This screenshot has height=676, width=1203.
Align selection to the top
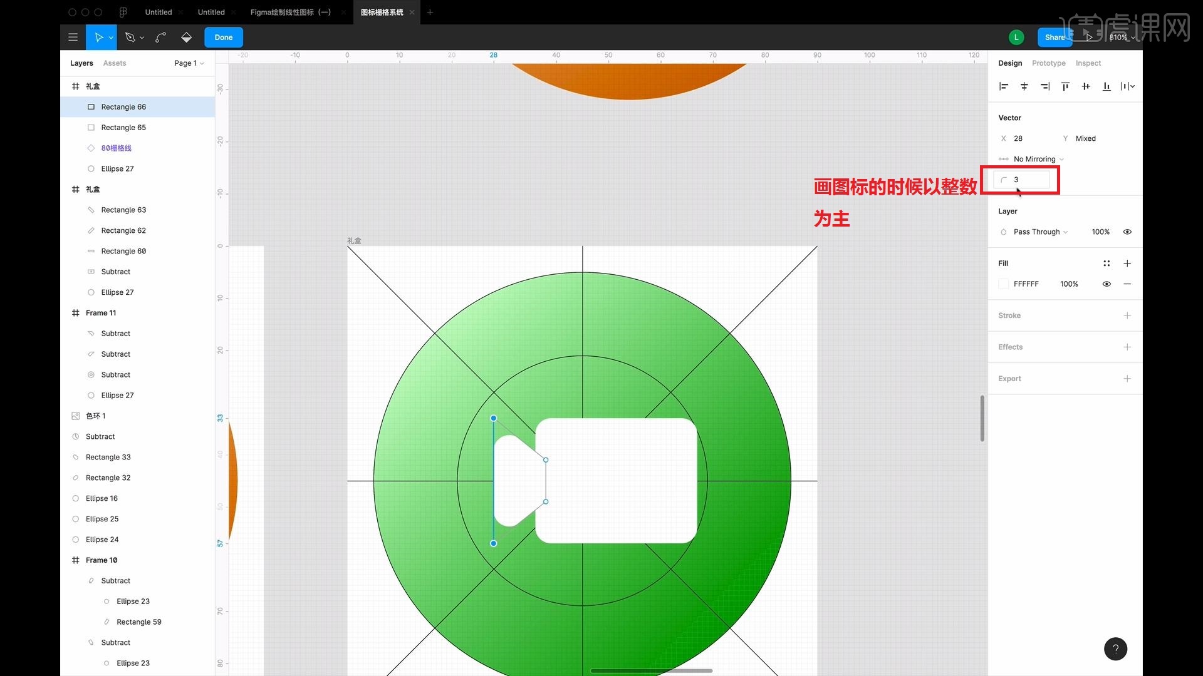coord(1065,86)
